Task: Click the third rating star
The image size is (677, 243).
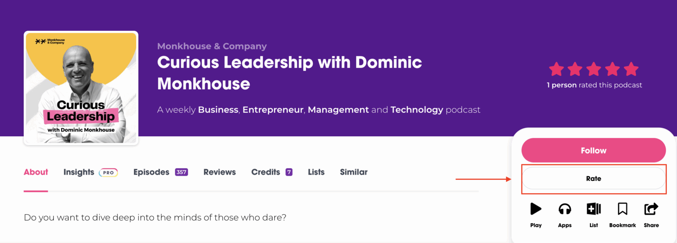Action: click(x=594, y=69)
